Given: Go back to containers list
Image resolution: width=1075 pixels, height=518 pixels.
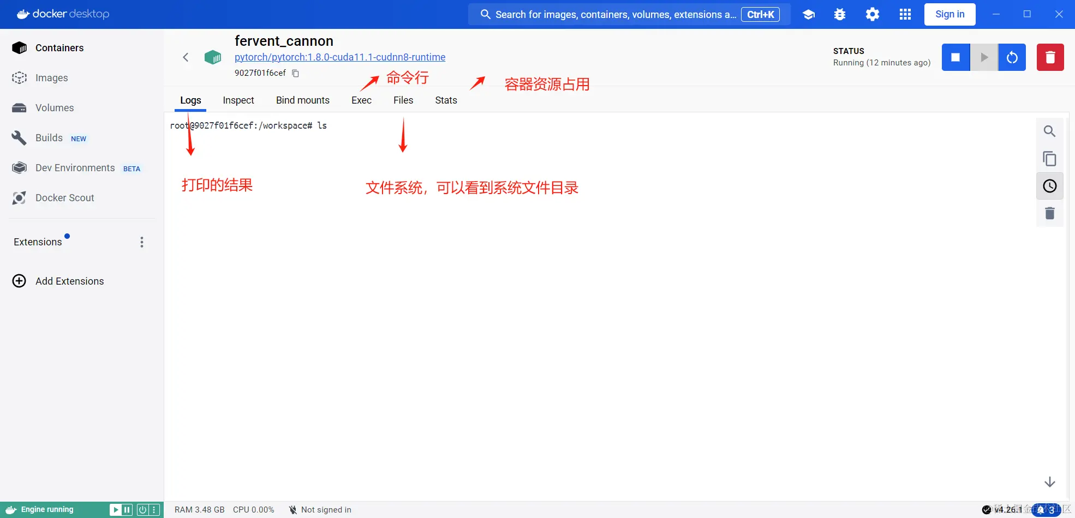Looking at the screenshot, I should [186, 57].
